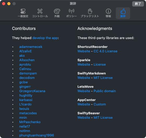This screenshot has height=138, width=146.
Task: Click the 終了 quit button
Action: [138, 4]
